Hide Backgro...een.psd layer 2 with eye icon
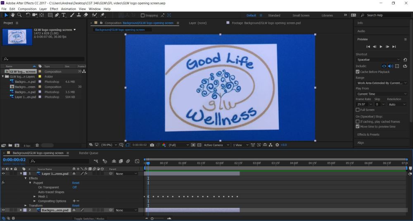 pos(3,210)
